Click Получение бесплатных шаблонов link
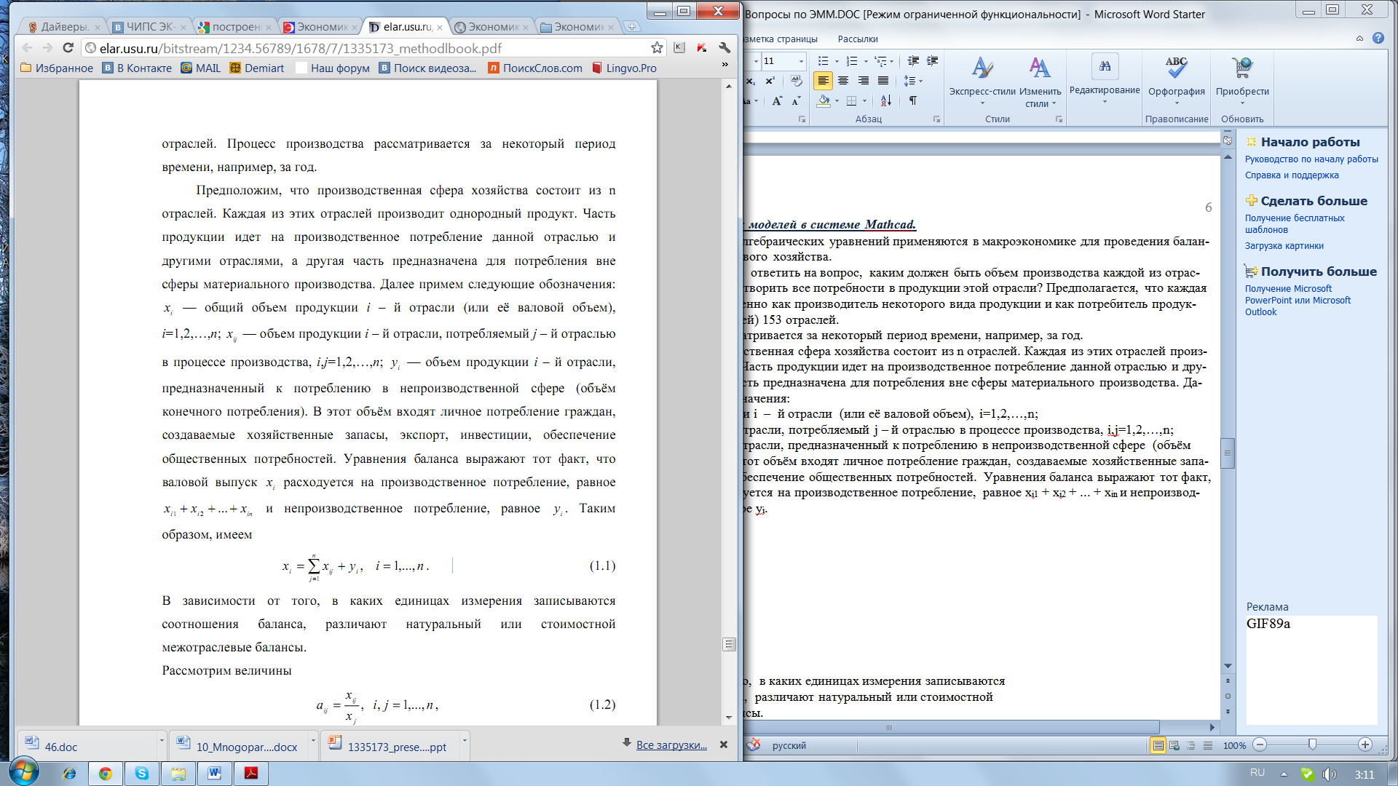This screenshot has width=1398, height=786. click(x=1295, y=223)
